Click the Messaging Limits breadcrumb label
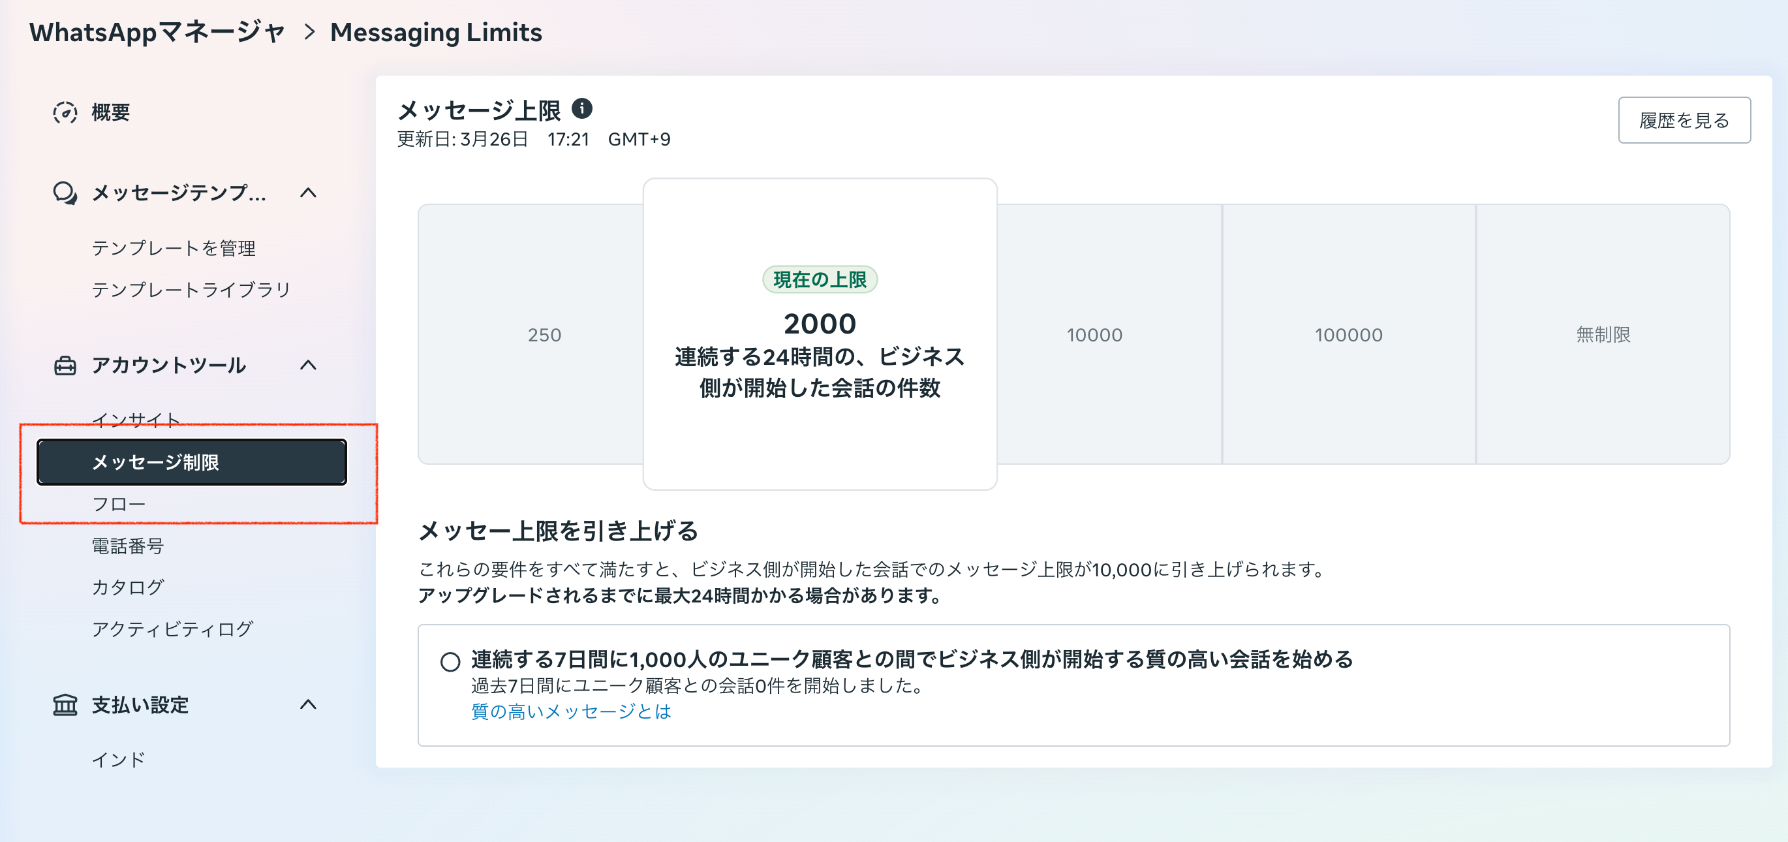 (x=436, y=31)
